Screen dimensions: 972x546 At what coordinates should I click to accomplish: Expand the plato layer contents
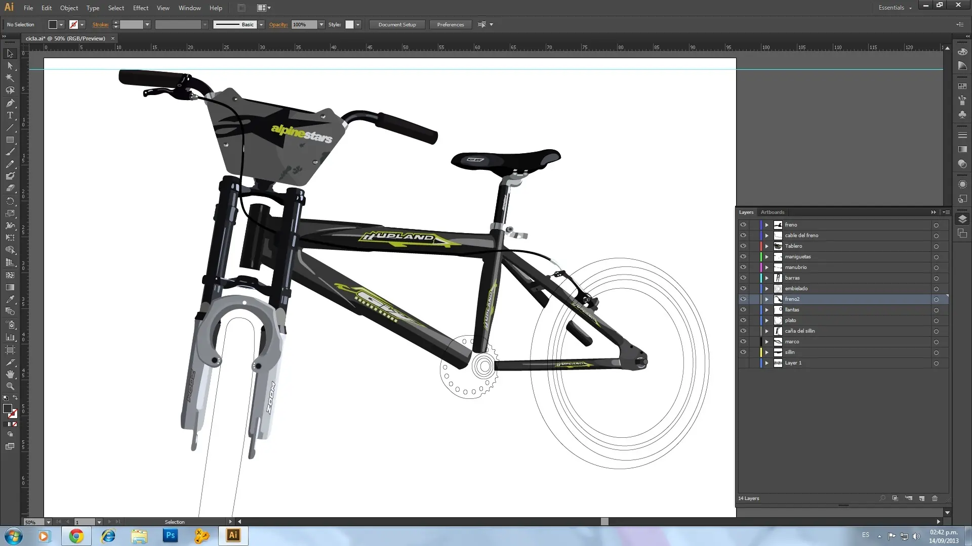tap(767, 321)
